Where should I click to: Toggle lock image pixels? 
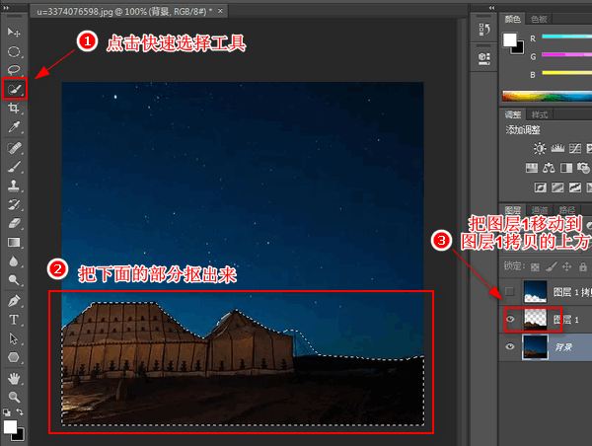tap(552, 267)
